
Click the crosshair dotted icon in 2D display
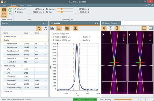tap(124, 28)
